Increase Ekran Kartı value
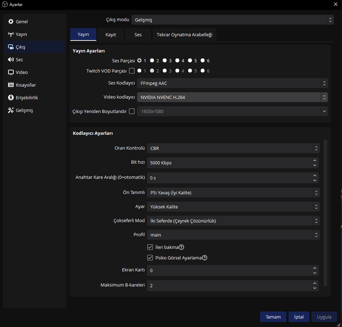 (315, 268)
